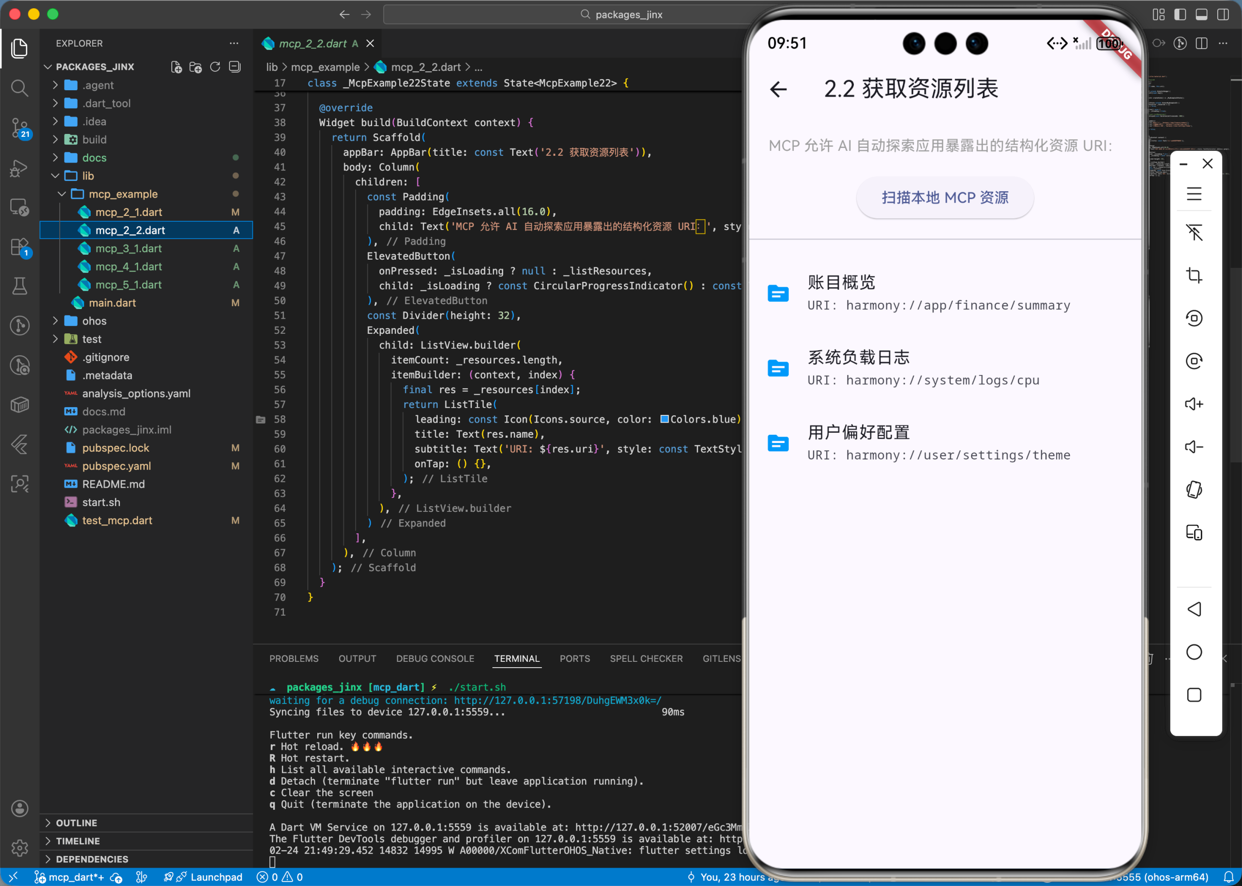
Task: Open Extensions view in activity bar
Action: 19,247
